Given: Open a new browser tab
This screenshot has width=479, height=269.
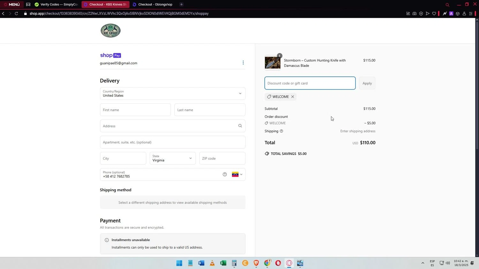Looking at the screenshot, I should tap(181, 4).
